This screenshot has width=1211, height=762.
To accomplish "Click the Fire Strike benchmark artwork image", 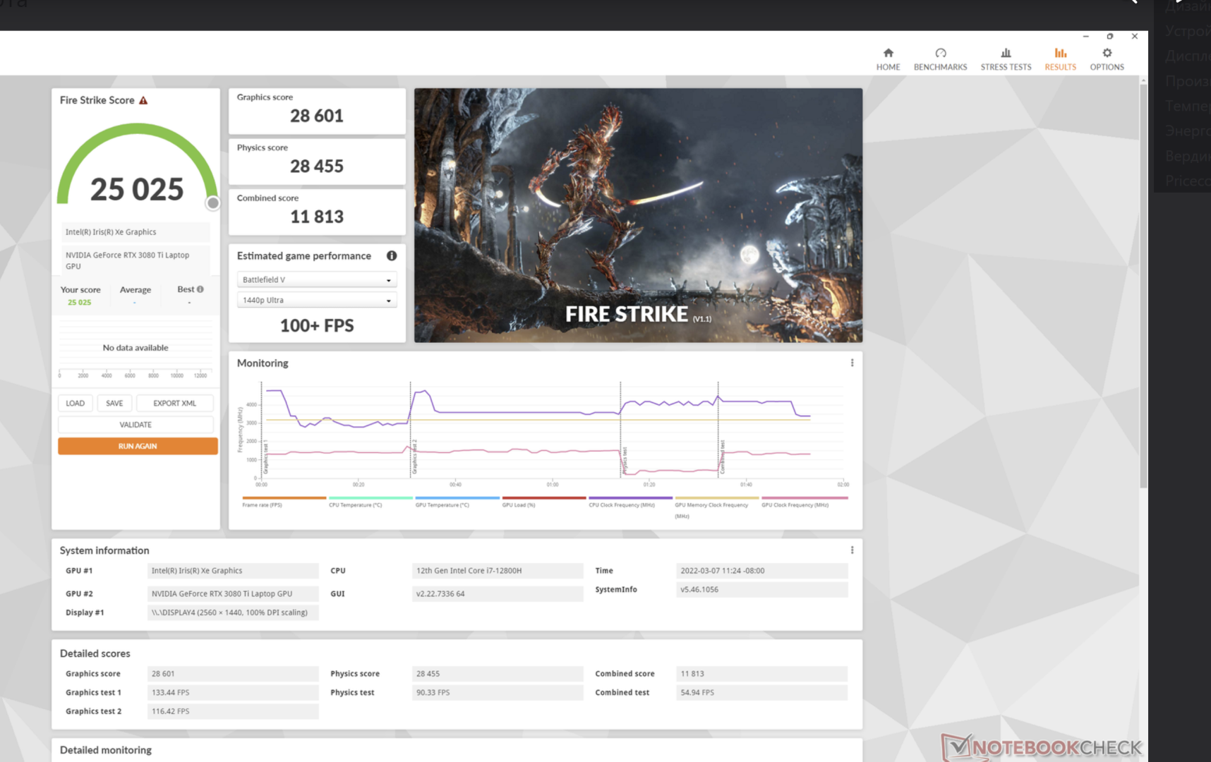I will pyautogui.click(x=638, y=215).
